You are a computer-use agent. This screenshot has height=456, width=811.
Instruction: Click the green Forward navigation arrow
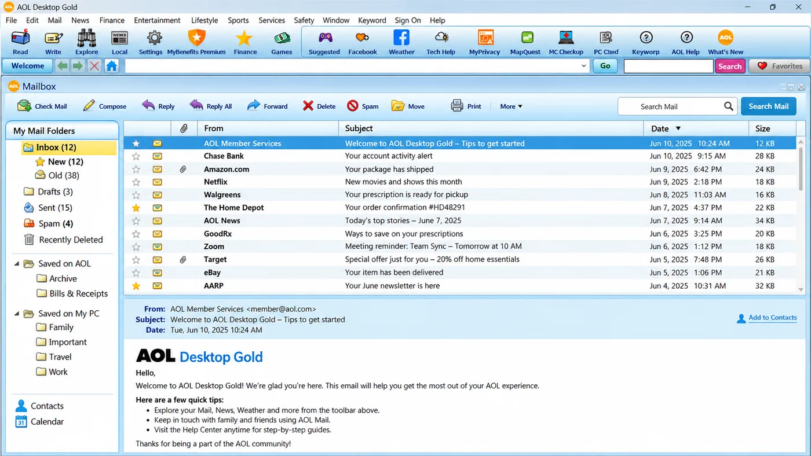(x=78, y=66)
